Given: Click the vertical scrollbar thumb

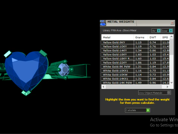Looking at the screenshot, I should (171, 47).
